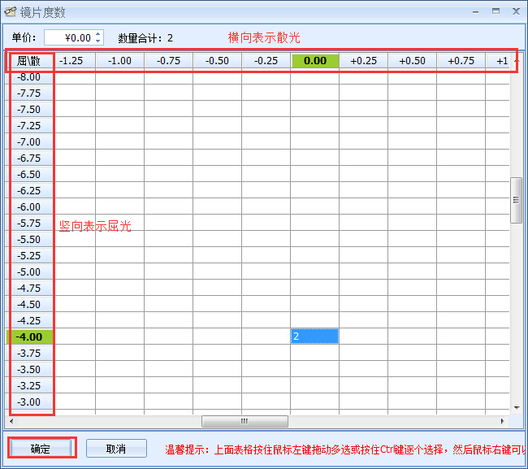Click the 单价 price input field

(x=73, y=37)
